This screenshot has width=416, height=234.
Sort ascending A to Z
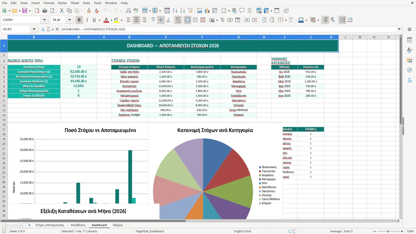pyautogui.click(x=175, y=11)
